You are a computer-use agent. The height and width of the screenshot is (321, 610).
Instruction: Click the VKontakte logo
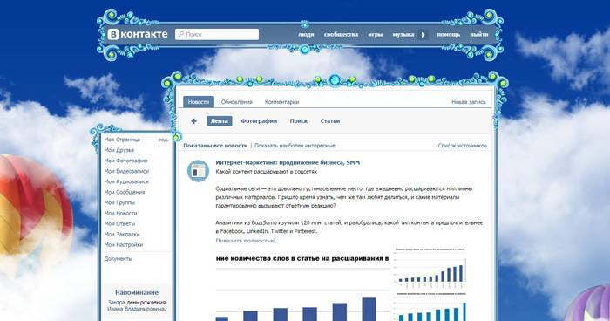[138, 34]
